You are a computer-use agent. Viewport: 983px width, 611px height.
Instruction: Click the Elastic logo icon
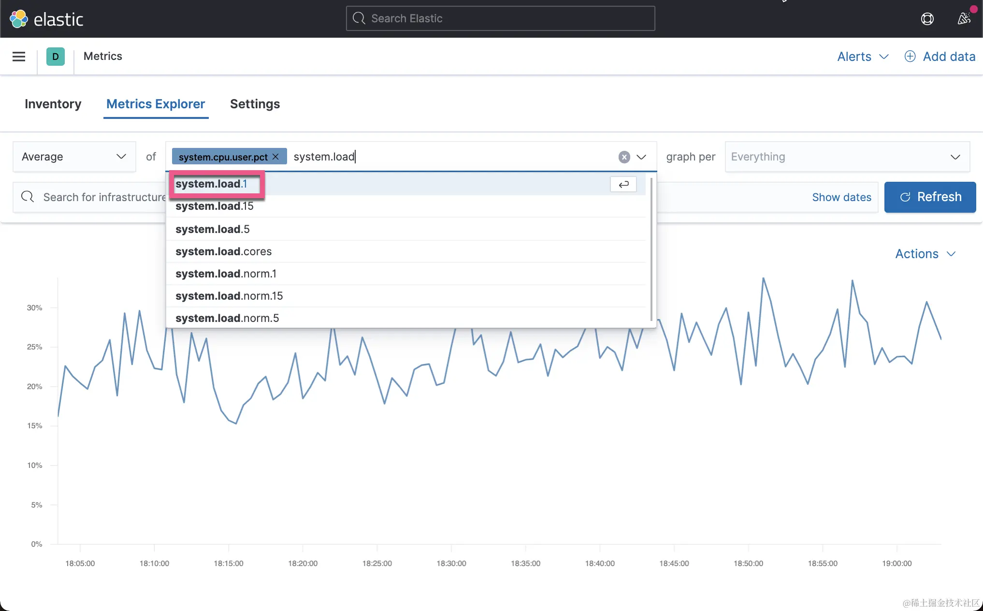point(19,19)
